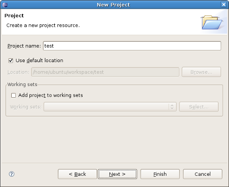Click the 'Working sets:' combo label

pos(26,107)
